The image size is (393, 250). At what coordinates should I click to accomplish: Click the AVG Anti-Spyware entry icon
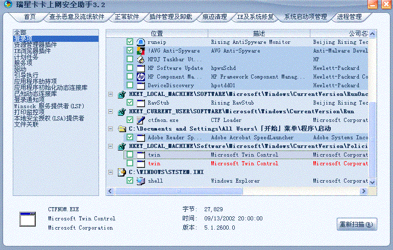140,51
